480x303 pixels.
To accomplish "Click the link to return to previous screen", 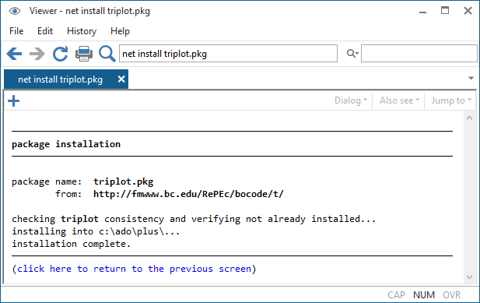I will [134, 269].
